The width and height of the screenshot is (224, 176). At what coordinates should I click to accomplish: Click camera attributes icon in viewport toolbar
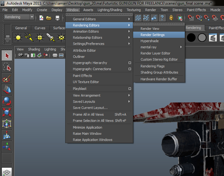click(27, 55)
